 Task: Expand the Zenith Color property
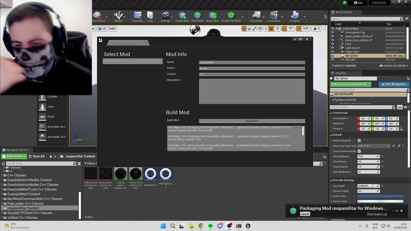tap(331, 196)
